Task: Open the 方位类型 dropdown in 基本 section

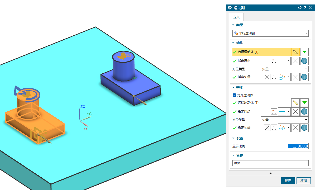Action: click(x=284, y=120)
